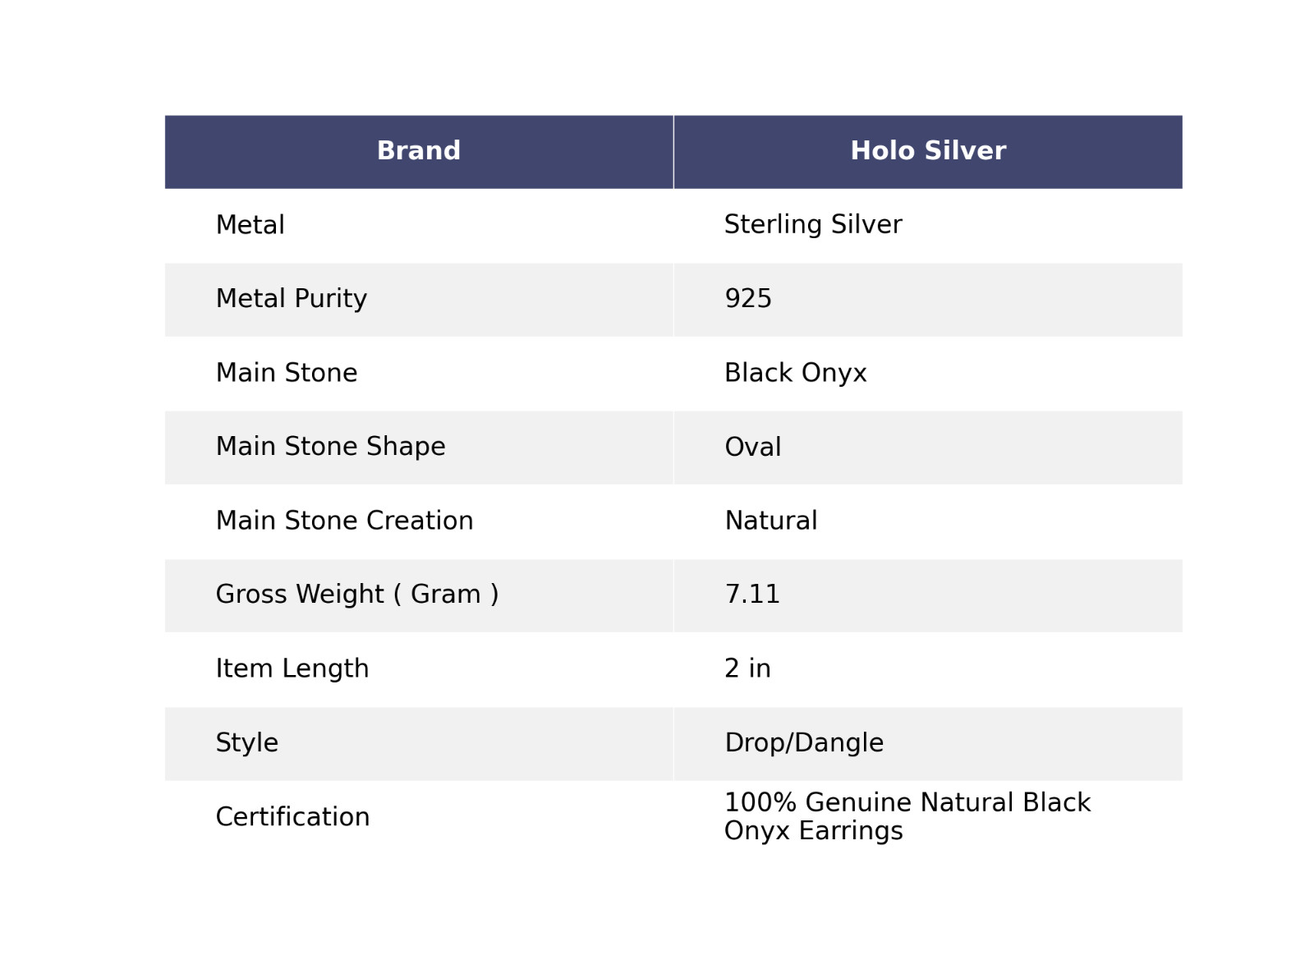
Task: Click the Certification label
Action: (x=292, y=817)
